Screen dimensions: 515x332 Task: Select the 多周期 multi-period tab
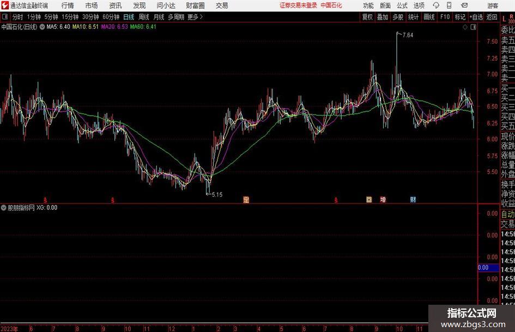click(x=176, y=17)
